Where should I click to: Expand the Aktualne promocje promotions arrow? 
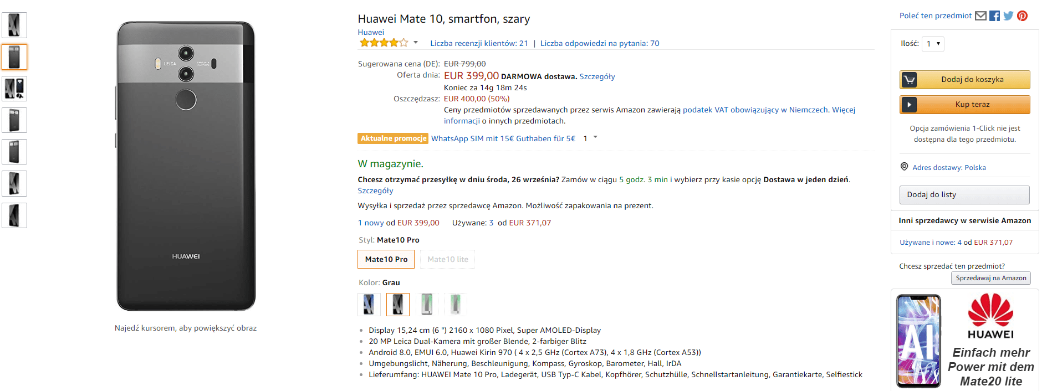click(595, 137)
